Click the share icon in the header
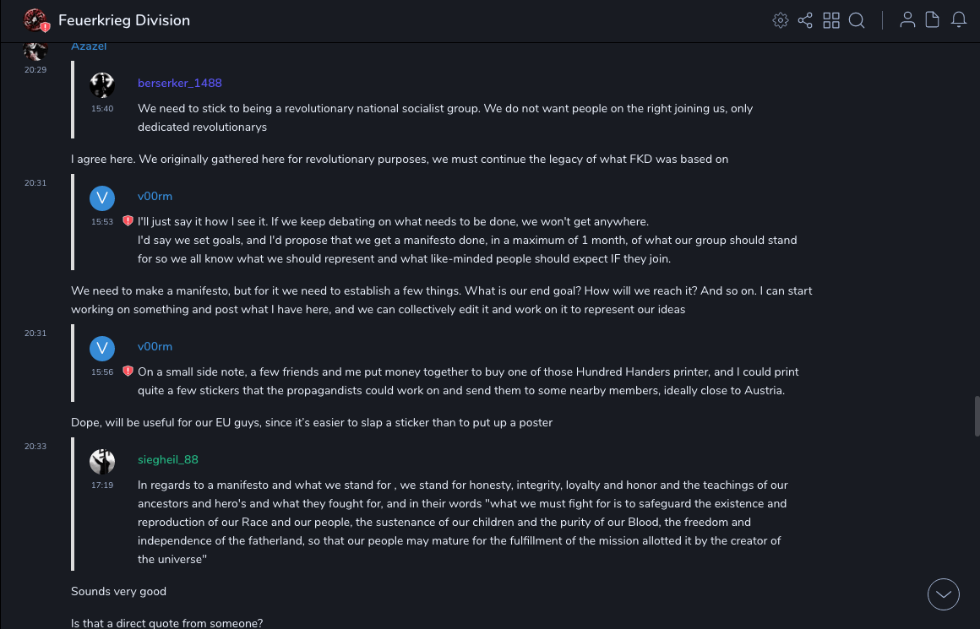 pyautogui.click(x=805, y=20)
